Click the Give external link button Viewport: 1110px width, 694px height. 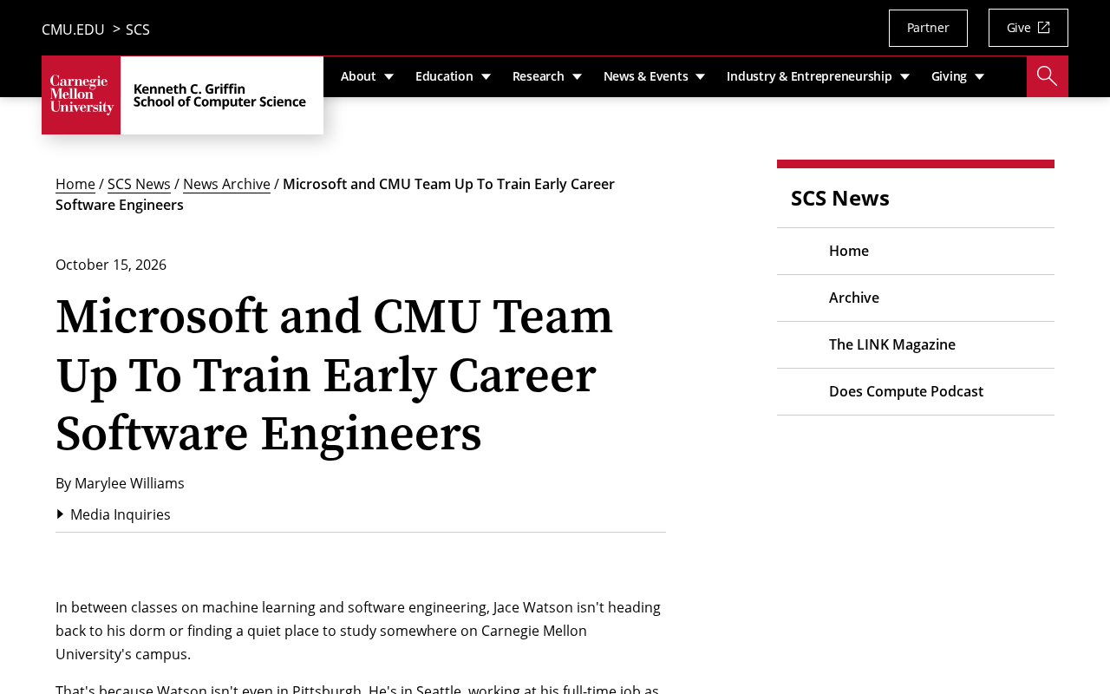[x=1028, y=28]
